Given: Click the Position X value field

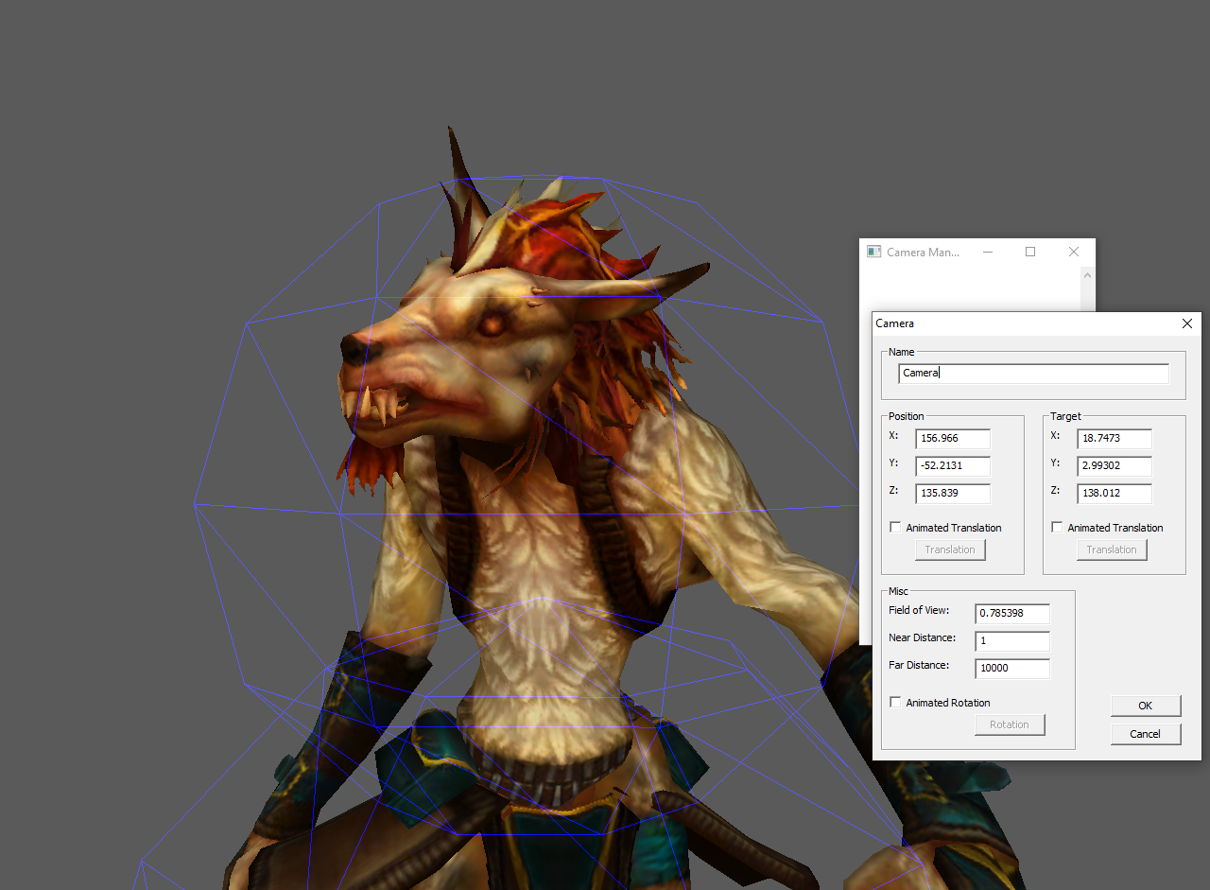Looking at the screenshot, I should click(953, 439).
